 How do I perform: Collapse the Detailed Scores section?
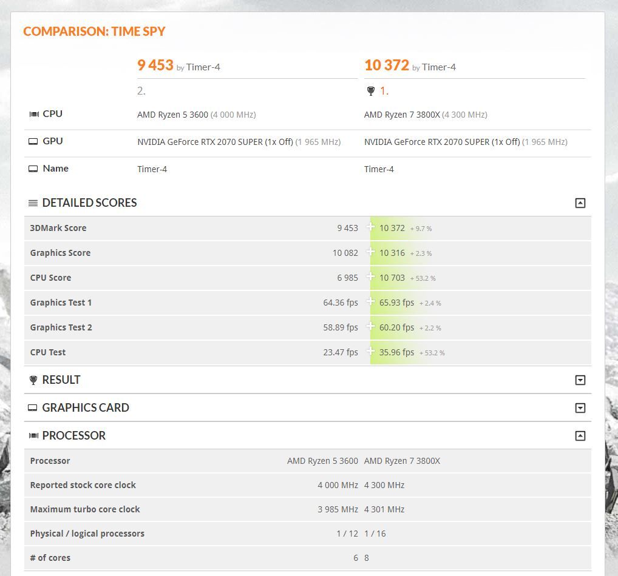click(580, 203)
